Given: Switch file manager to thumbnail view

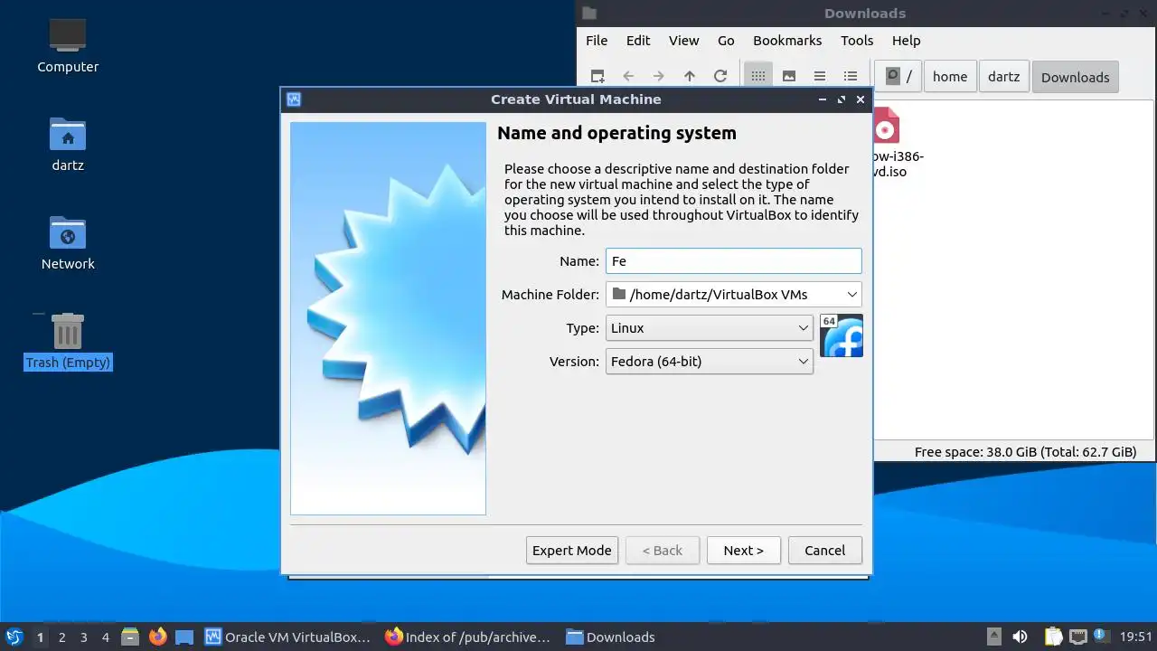Looking at the screenshot, I should [x=789, y=77].
